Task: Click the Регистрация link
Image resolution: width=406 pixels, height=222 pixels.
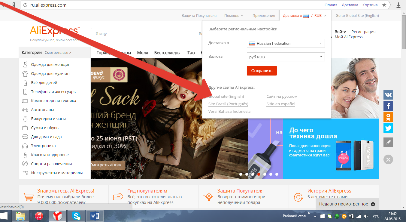Action: (x=363, y=32)
